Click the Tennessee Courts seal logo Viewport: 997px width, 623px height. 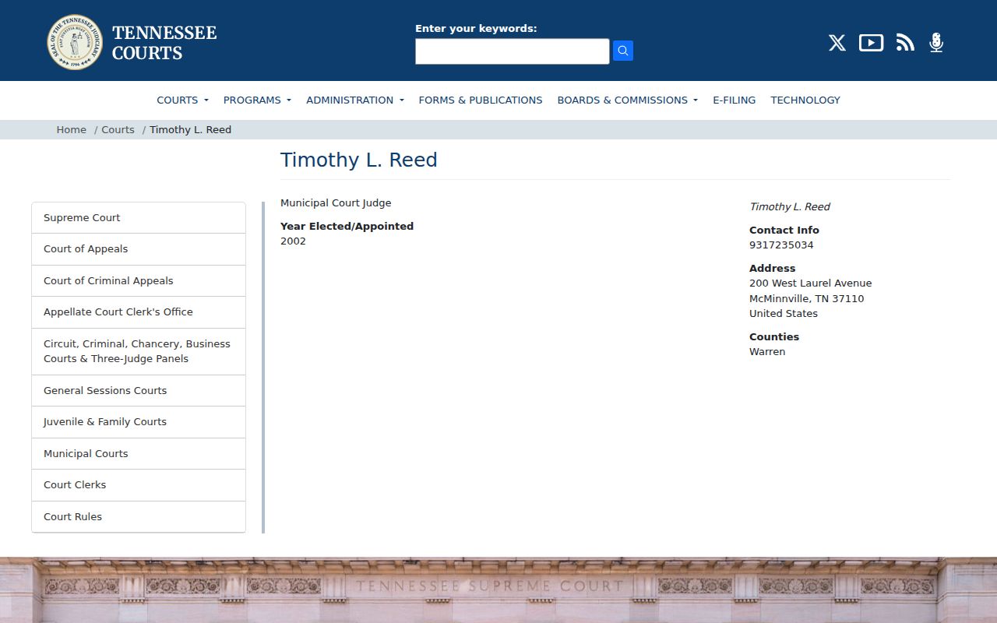point(75,42)
